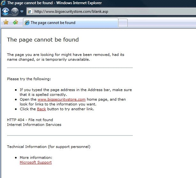
Task: Open a new blank tab button
Action: click(123, 23)
